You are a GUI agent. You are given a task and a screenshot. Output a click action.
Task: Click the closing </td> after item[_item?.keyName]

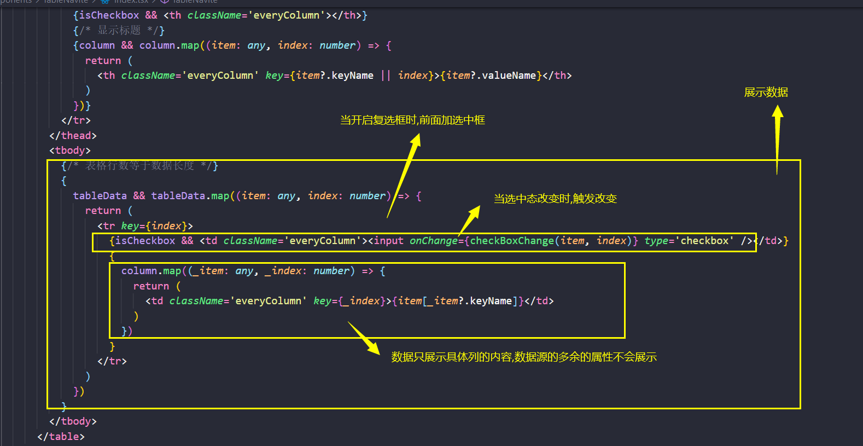[539, 301]
